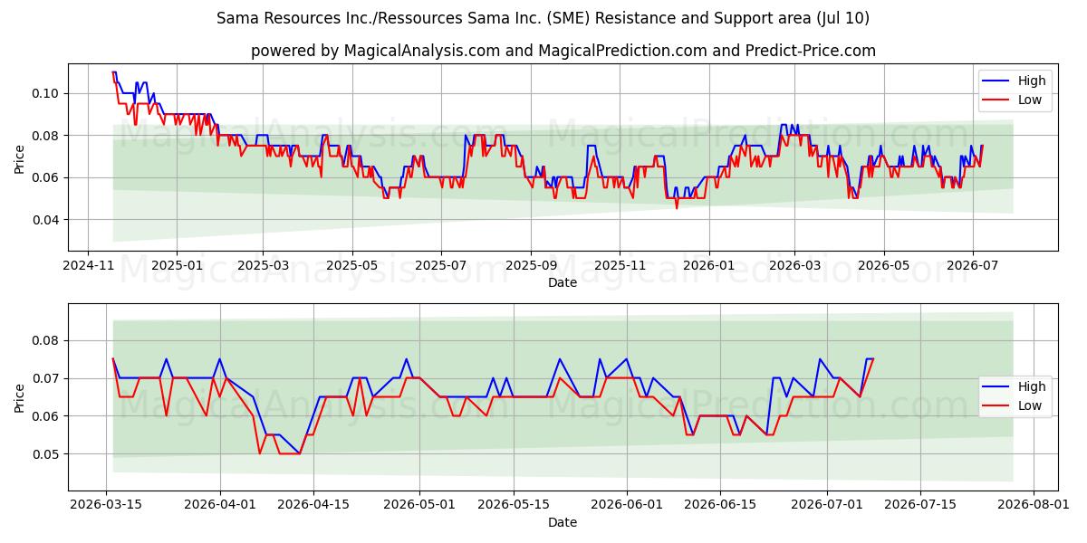Click the 2025-03 x-axis tick label
This screenshot has width=1087, height=543.
264,265
